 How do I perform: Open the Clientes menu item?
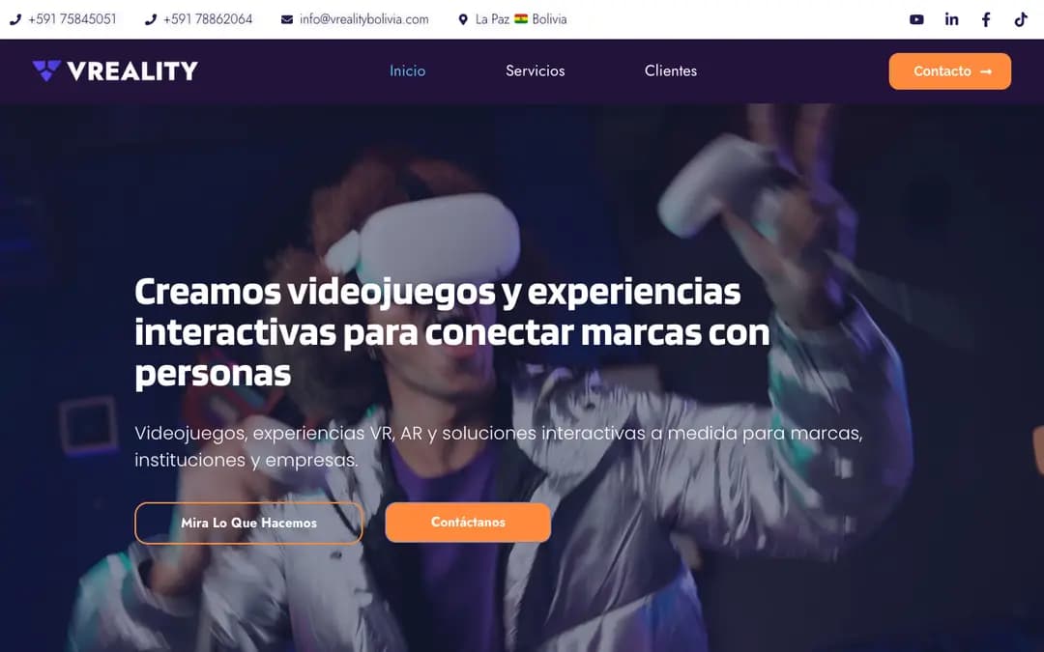coord(671,71)
